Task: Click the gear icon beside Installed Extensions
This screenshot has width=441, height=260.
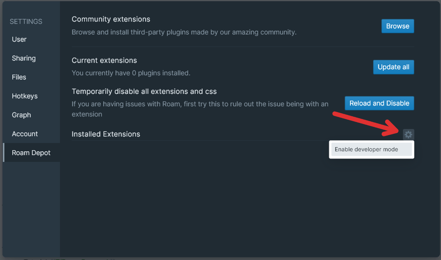Action: coord(408,134)
